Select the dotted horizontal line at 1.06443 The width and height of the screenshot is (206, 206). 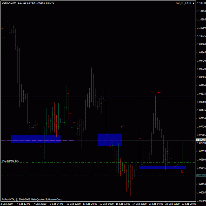(98, 176)
